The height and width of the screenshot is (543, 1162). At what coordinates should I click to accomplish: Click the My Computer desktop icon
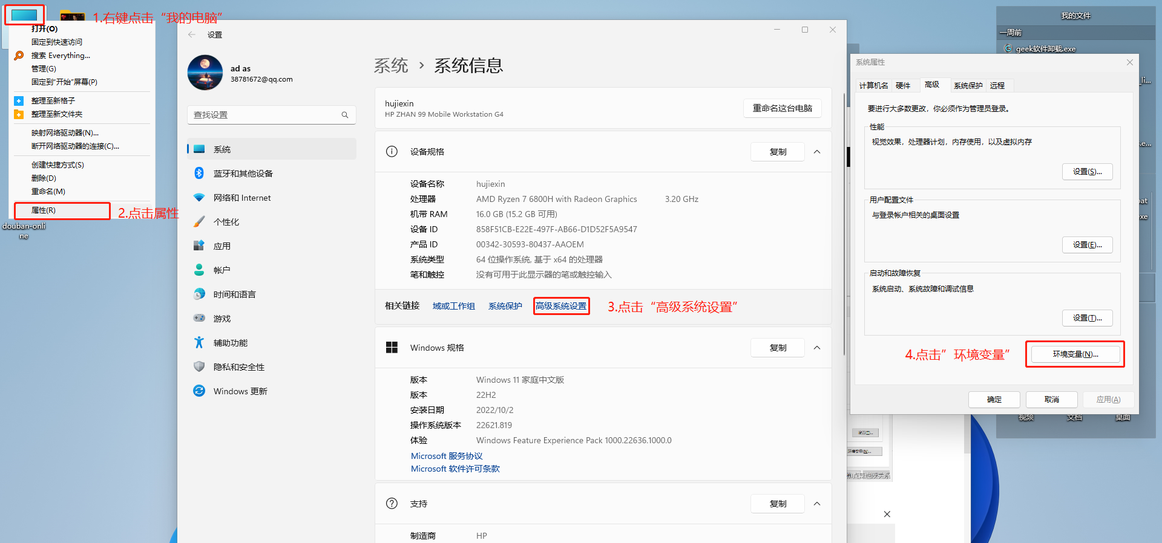coord(24,14)
